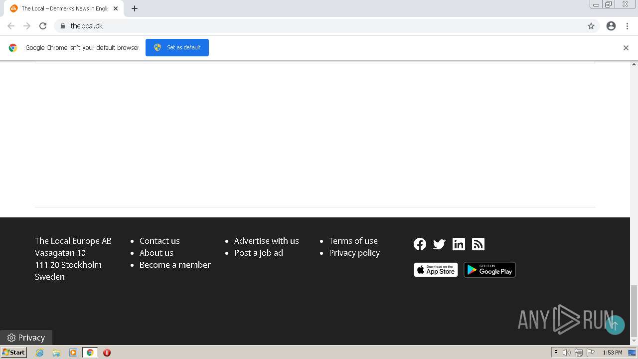The width and height of the screenshot is (638, 359).
Task: Open the Windows Start menu
Action: point(13,352)
